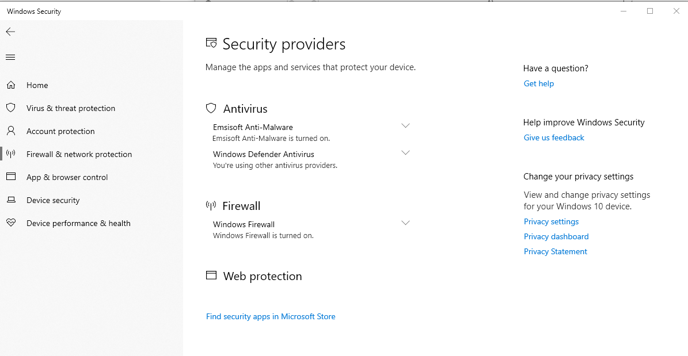Click the Home house icon
This screenshot has height=356, width=688.
10,85
